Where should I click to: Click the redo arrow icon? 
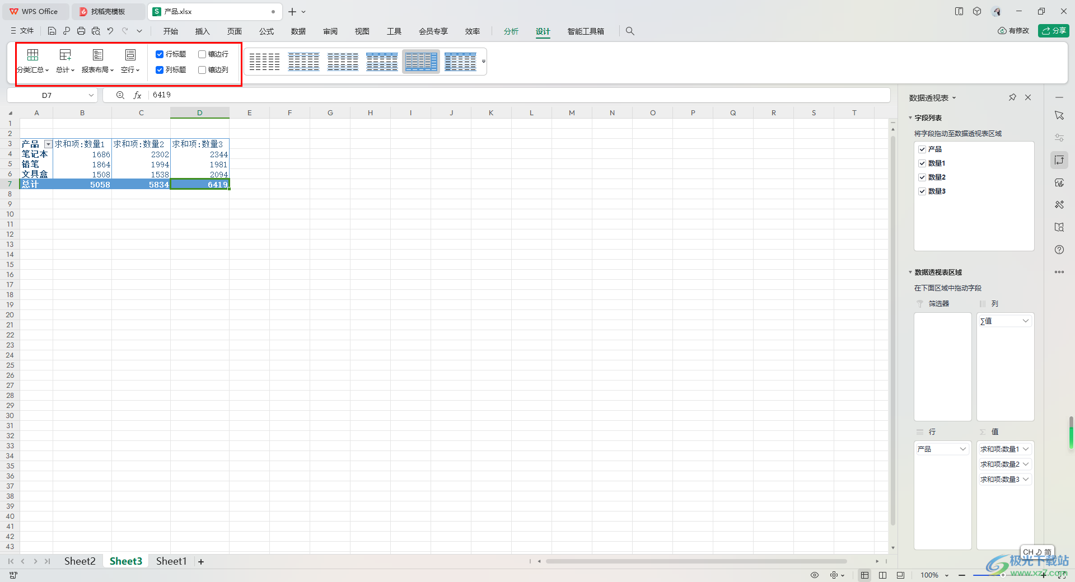click(125, 31)
